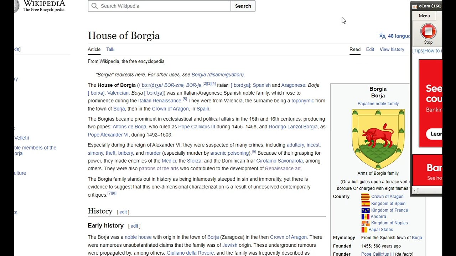Viewport: 456px width, 256px height.
Task: Open the View history tab
Action: [x=392, y=49]
